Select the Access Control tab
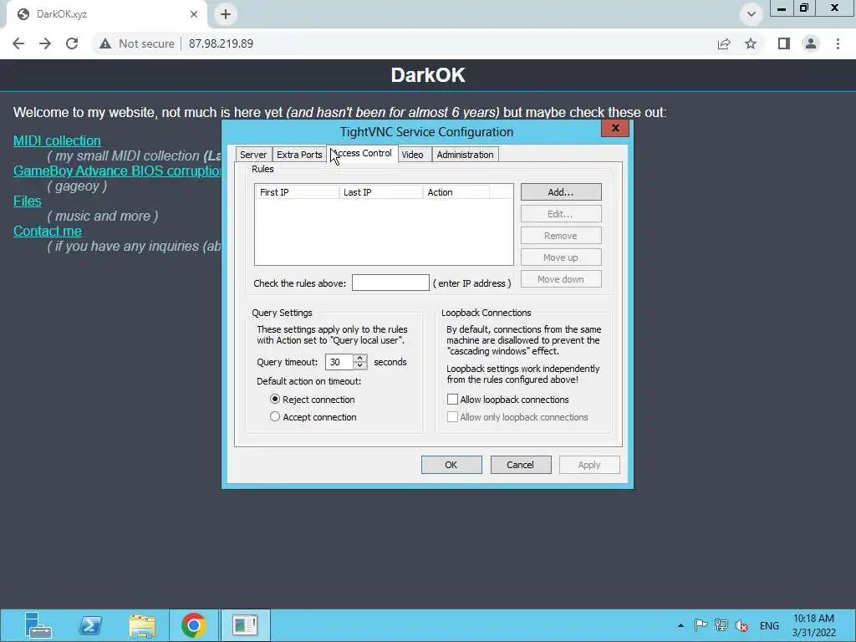This screenshot has height=642, width=856. (362, 154)
